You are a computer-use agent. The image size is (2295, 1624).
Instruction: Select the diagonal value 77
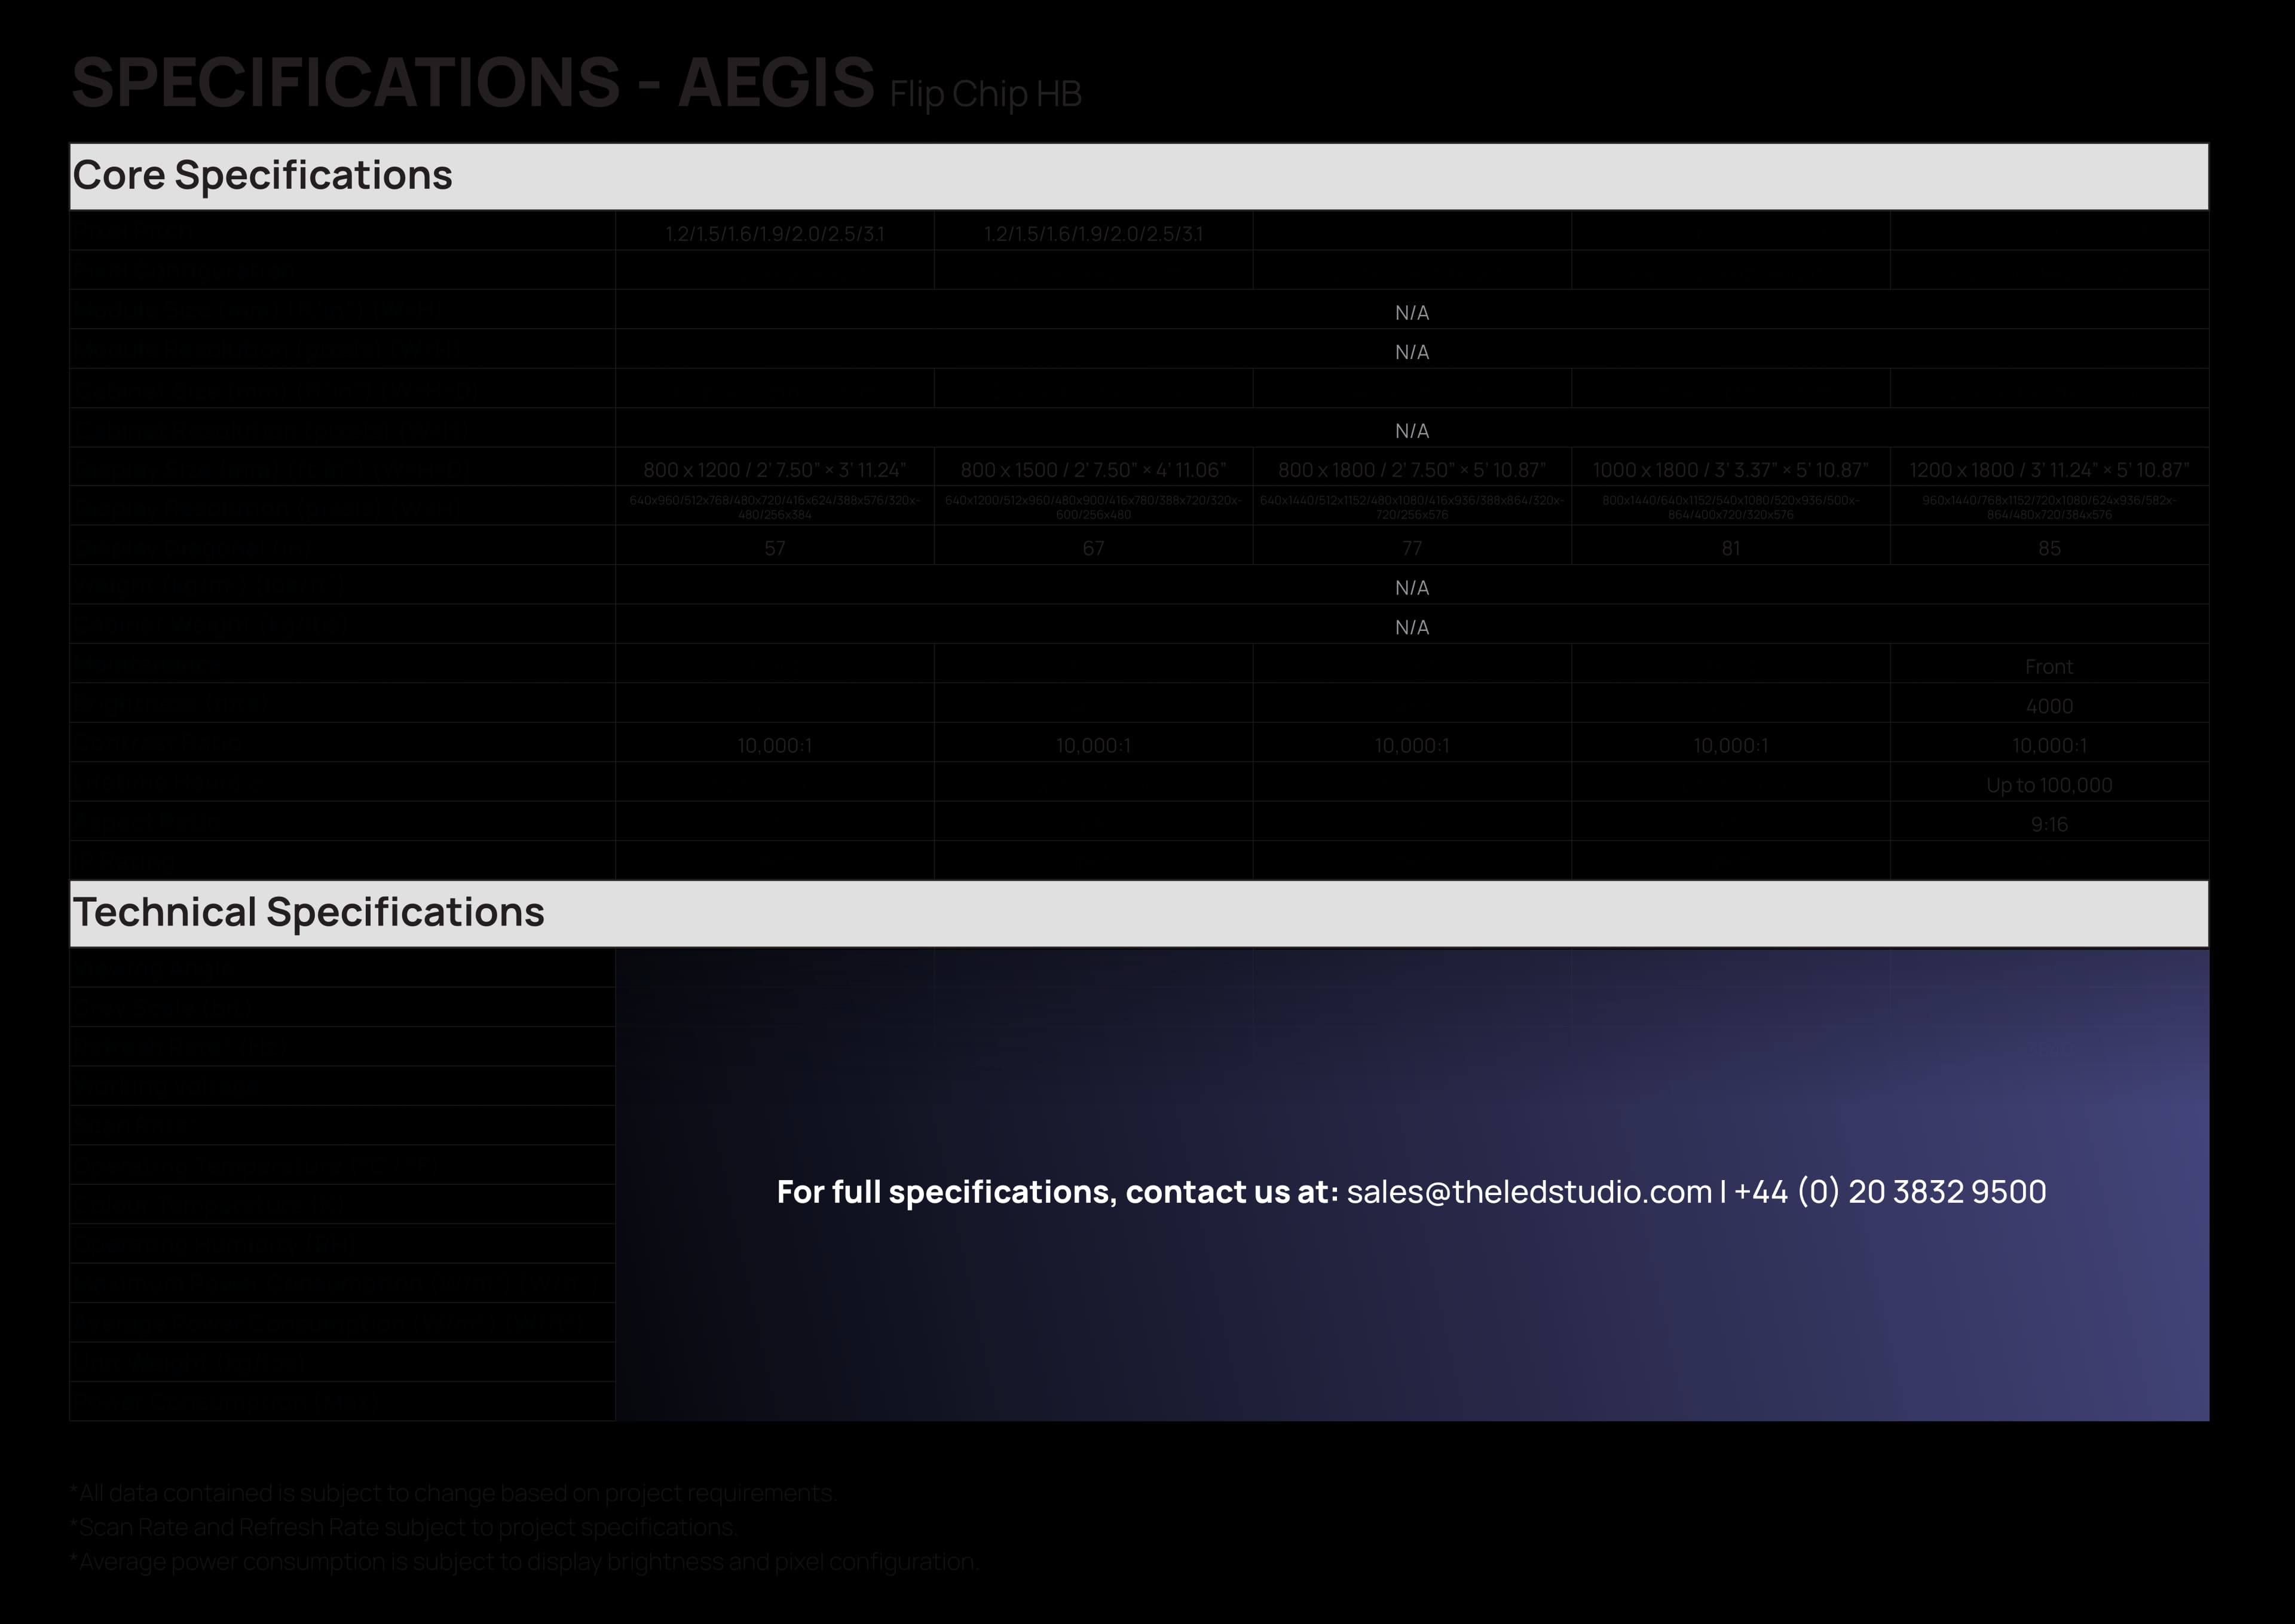tap(1411, 548)
